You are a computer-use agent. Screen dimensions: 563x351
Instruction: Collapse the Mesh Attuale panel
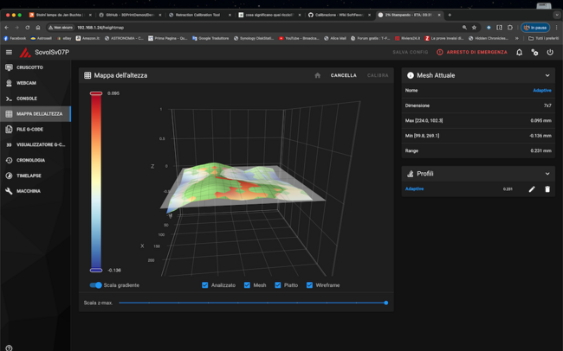[547, 75]
